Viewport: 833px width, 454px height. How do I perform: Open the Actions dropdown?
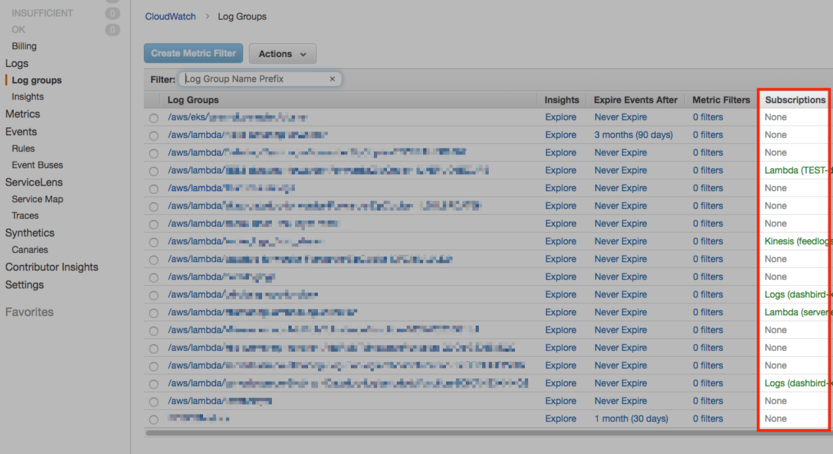click(x=282, y=53)
